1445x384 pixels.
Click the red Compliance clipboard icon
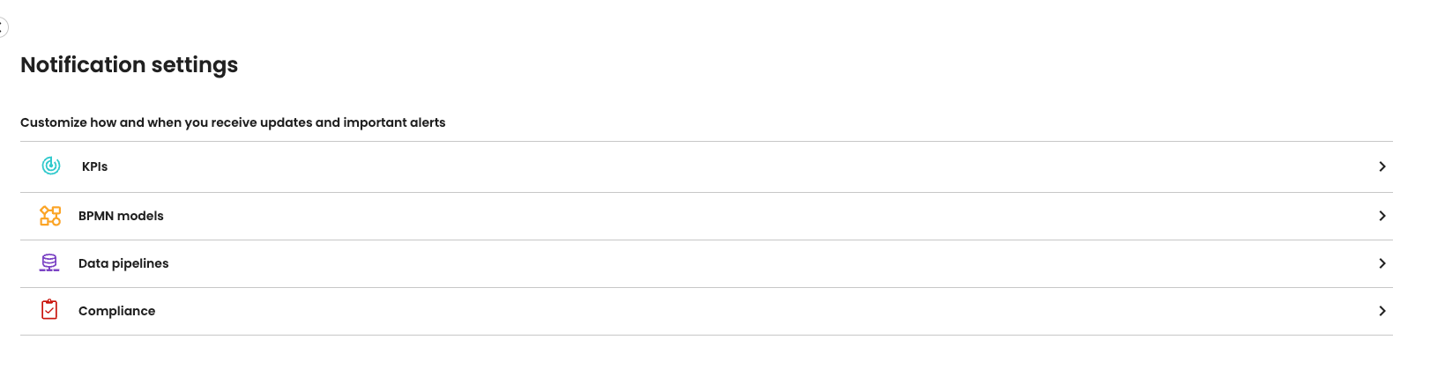coord(49,310)
